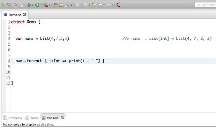Select the Demo.sc editor tab
This screenshot has width=216, height=128.
point(15,15)
